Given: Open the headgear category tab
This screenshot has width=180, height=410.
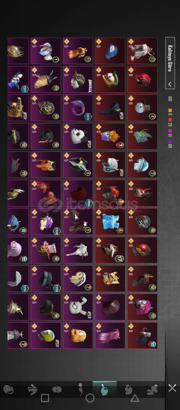Looking at the screenshot, I should 105,389.
